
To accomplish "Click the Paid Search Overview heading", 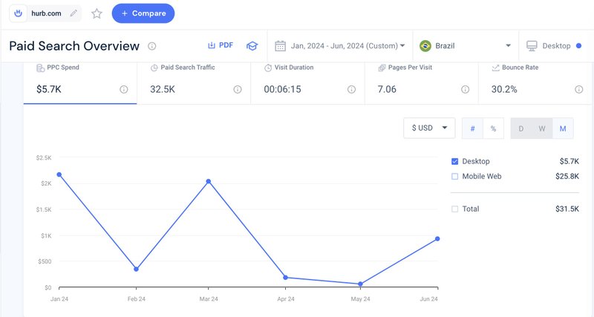I will (74, 46).
